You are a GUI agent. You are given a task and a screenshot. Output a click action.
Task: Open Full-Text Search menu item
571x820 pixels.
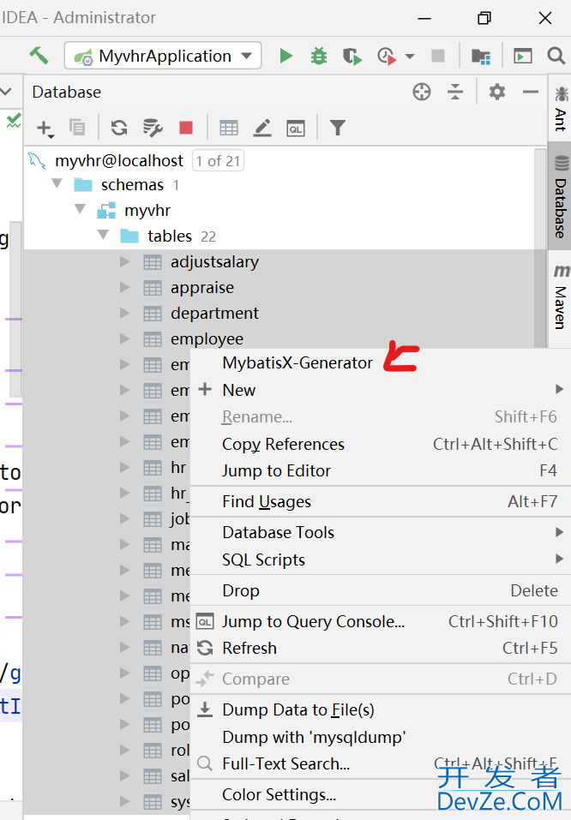(x=381, y=763)
